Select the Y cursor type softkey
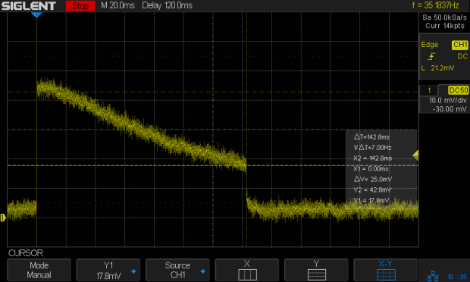This screenshot has height=282, width=470. (316, 270)
